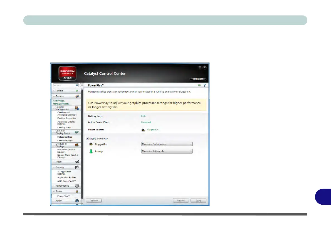Collapse the Power section
This screenshot has width=331, height=233.
tap(54, 191)
